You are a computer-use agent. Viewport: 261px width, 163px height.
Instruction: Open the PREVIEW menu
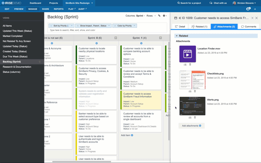coord(19,9)
